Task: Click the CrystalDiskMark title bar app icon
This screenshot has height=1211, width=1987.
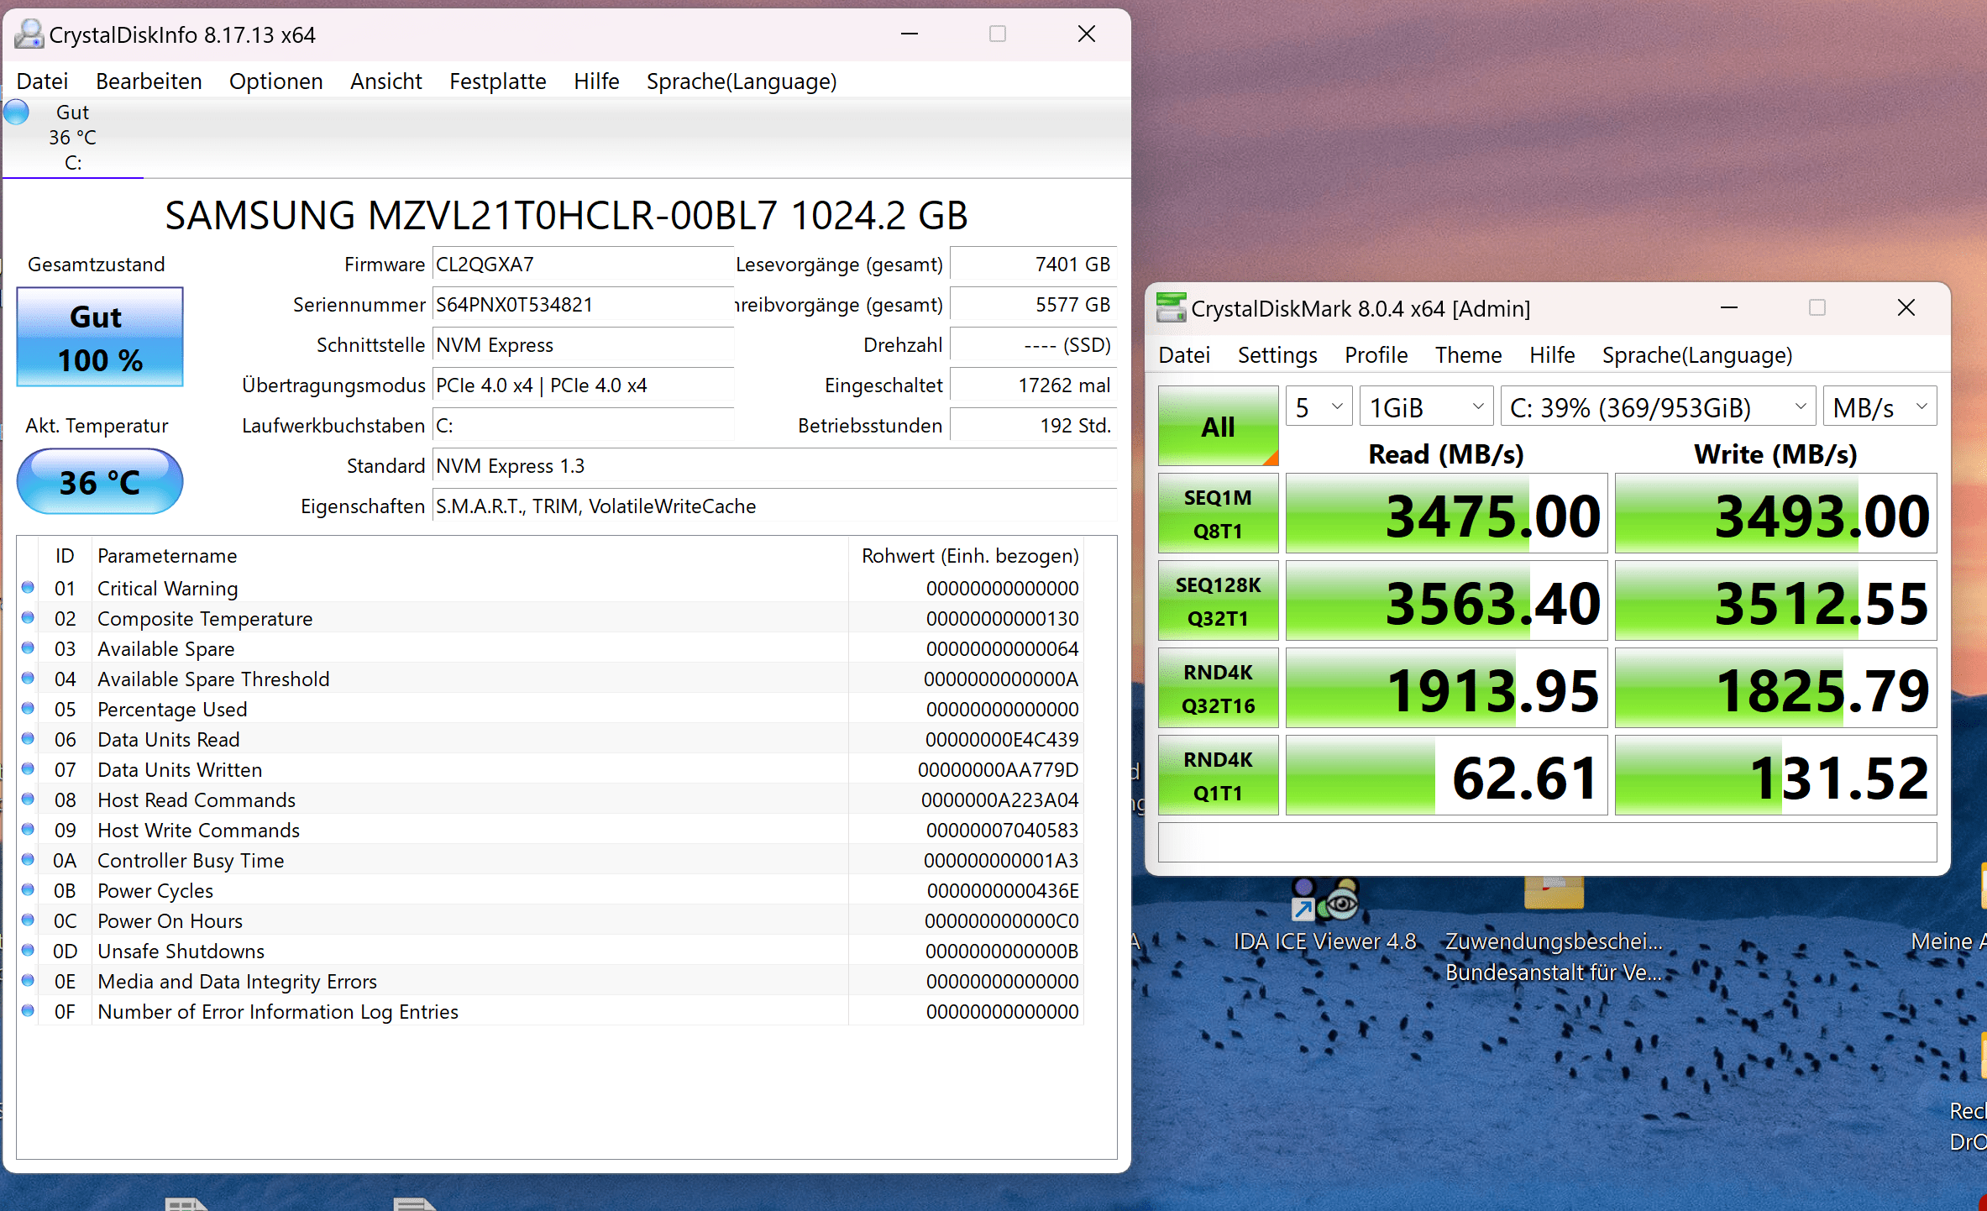Action: coord(1172,308)
